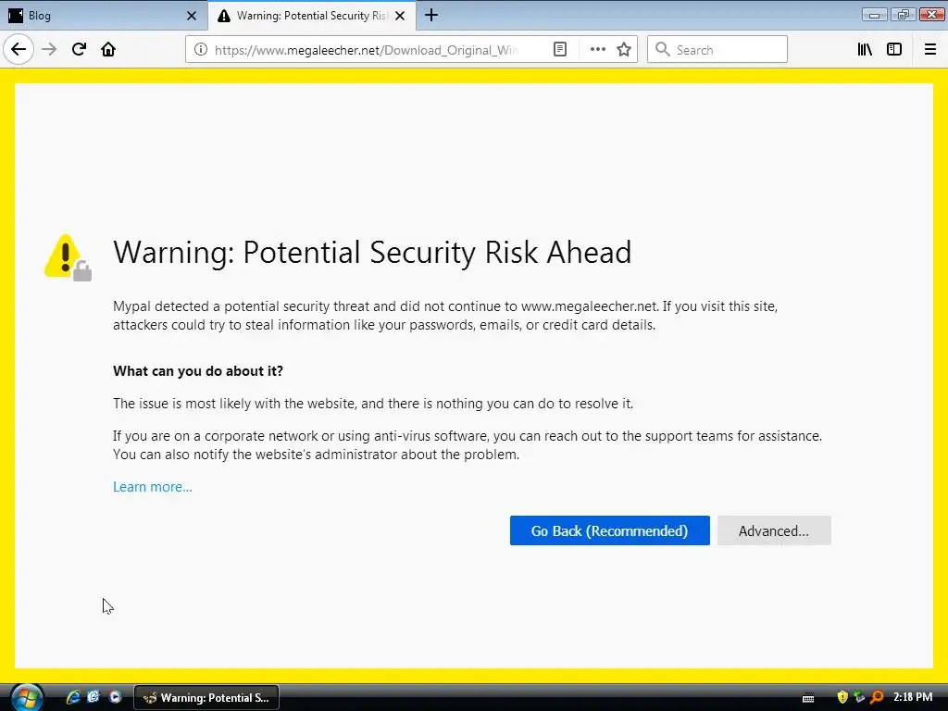
Task: Restore down the browser window
Action: 903,15
